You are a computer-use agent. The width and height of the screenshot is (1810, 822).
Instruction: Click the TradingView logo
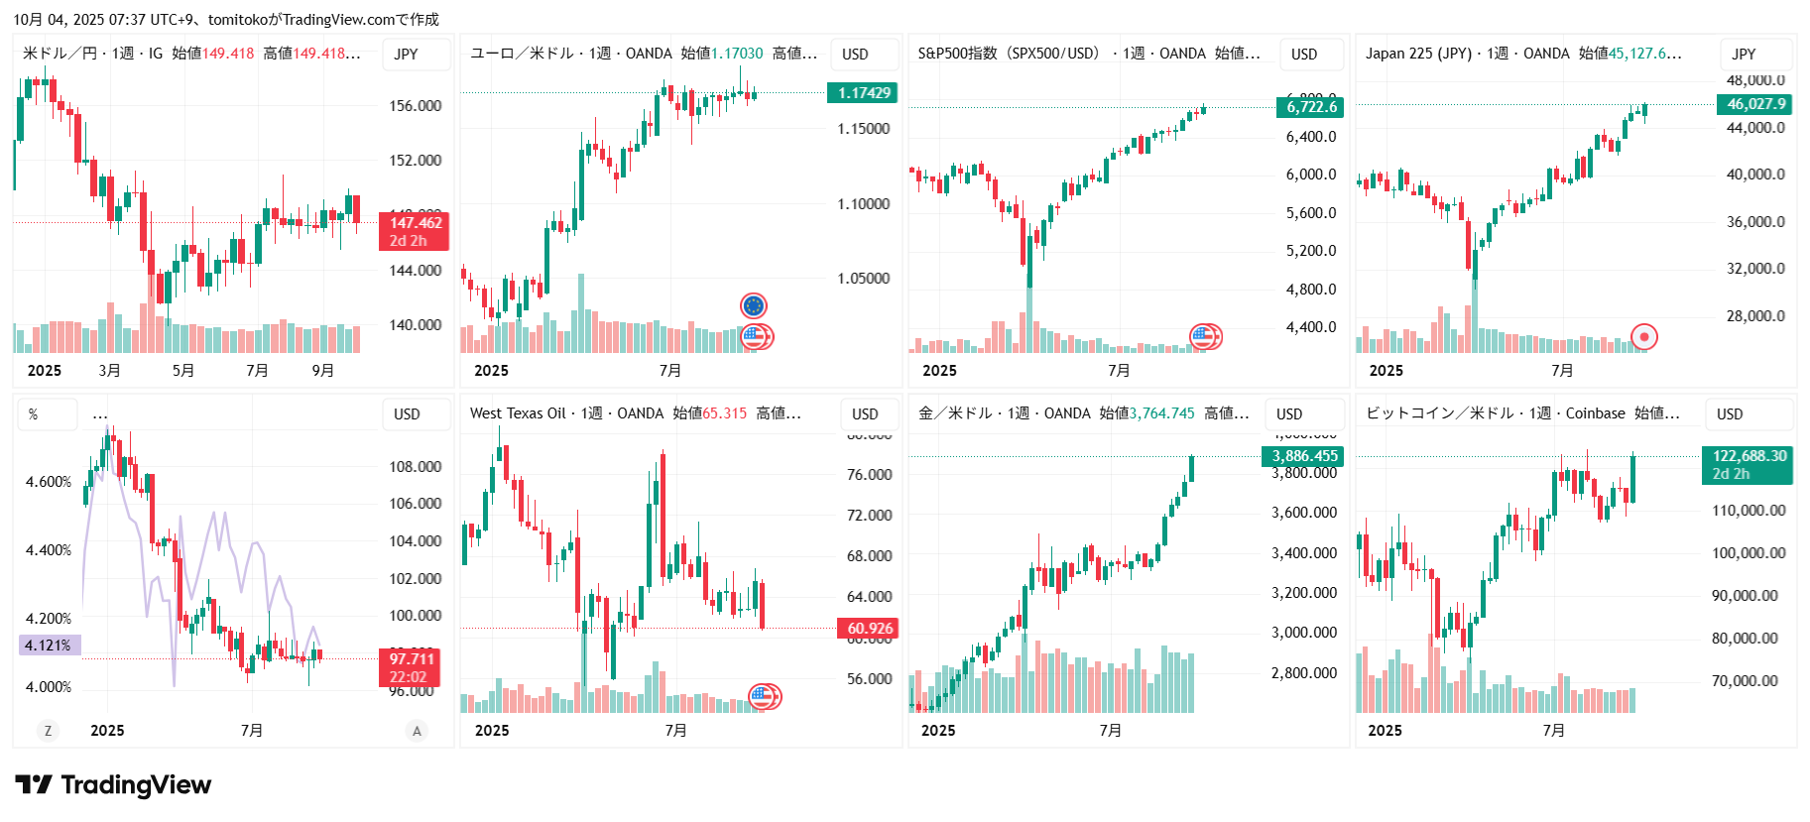(113, 785)
